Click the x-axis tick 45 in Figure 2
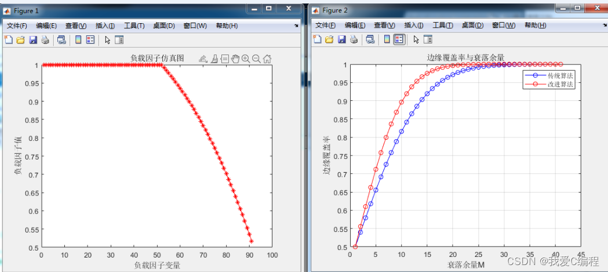 [581, 254]
